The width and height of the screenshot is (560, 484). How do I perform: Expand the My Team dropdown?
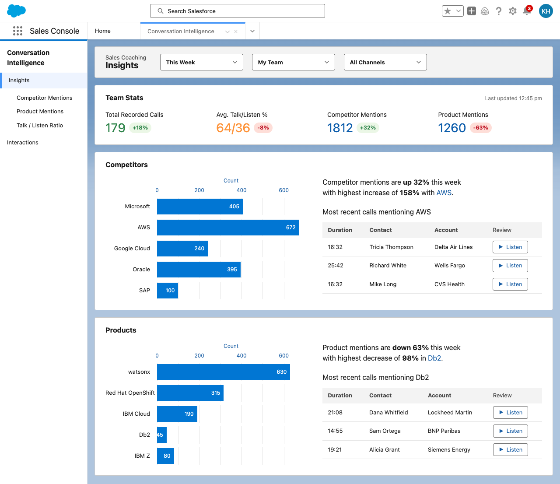coord(294,62)
